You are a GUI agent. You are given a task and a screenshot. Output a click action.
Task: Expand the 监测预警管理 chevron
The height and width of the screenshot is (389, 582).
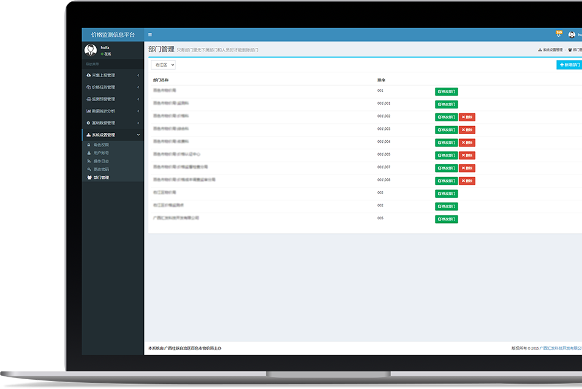[138, 99]
